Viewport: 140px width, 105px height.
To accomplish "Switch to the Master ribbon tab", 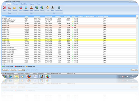I will coord(9,4).
